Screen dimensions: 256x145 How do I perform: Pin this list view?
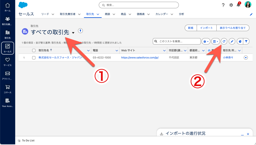[80, 31]
